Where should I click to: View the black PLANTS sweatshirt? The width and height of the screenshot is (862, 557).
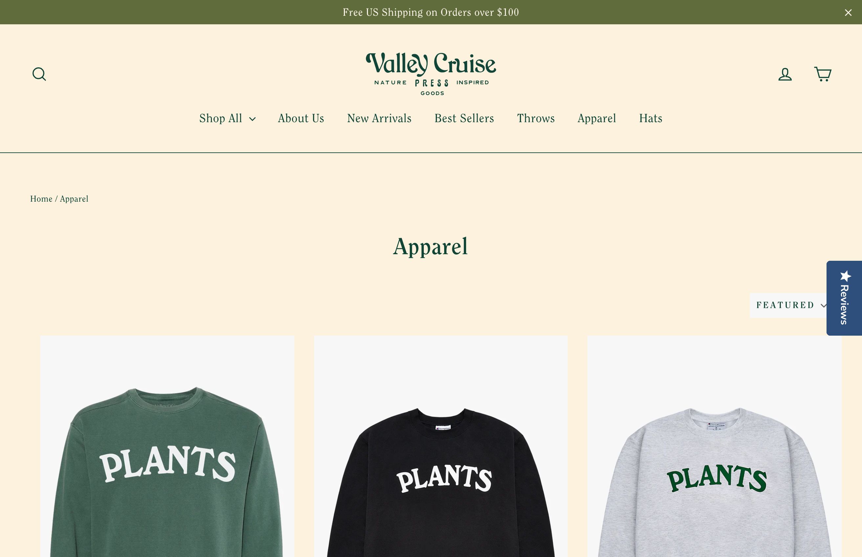click(441, 446)
